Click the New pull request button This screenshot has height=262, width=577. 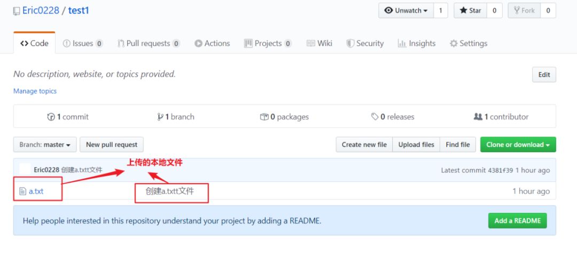[112, 145]
